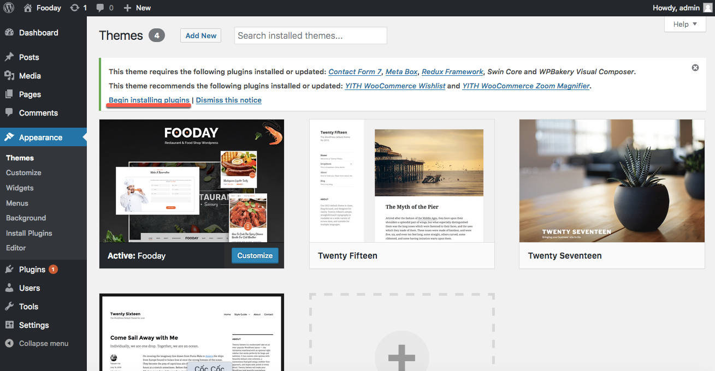Open the Meta Box plugin link

point(401,71)
